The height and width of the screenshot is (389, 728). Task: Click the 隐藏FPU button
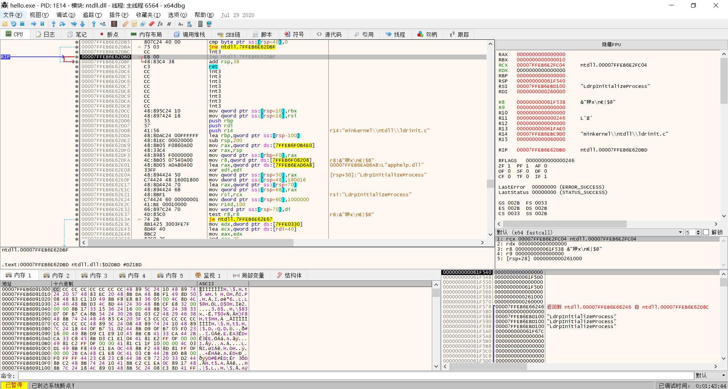coord(611,44)
